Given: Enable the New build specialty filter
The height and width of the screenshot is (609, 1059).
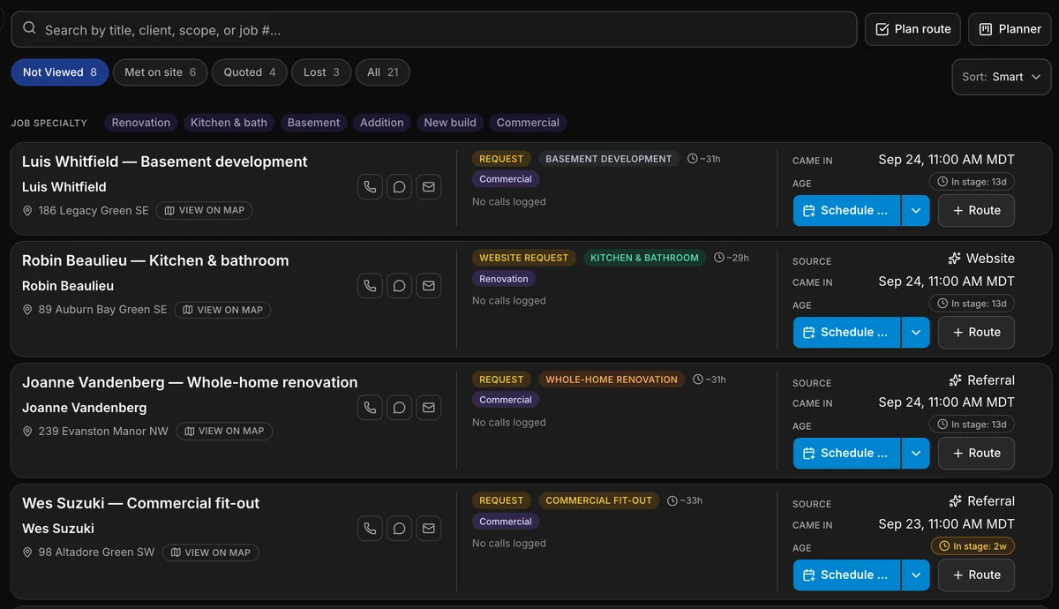Looking at the screenshot, I should (450, 123).
